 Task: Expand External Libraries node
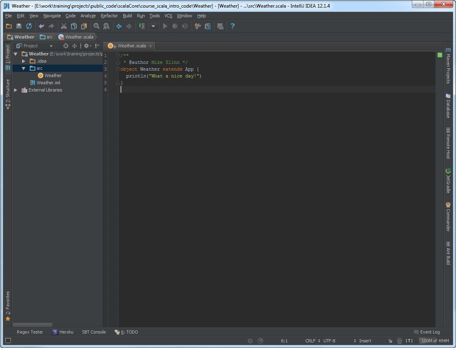pyautogui.click(x=16, y=90)
